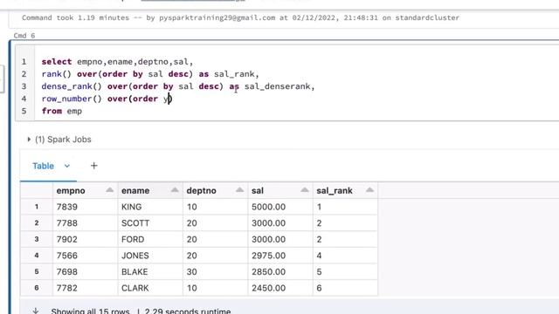Screen dimensions: 559x314
Task: Sort by the sal column arrow
Action: [305, 190]
